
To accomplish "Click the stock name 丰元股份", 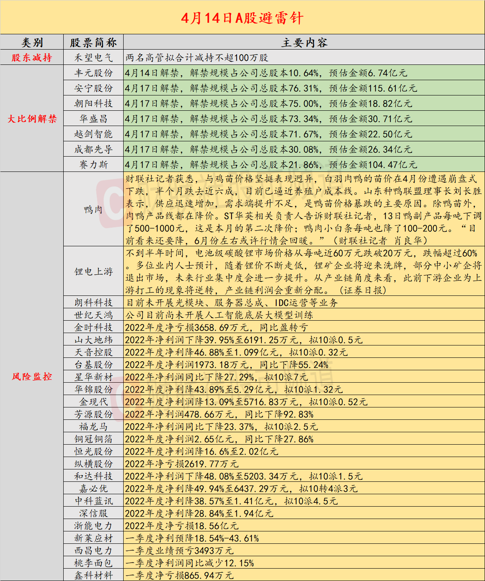I will tap(93, 73).
